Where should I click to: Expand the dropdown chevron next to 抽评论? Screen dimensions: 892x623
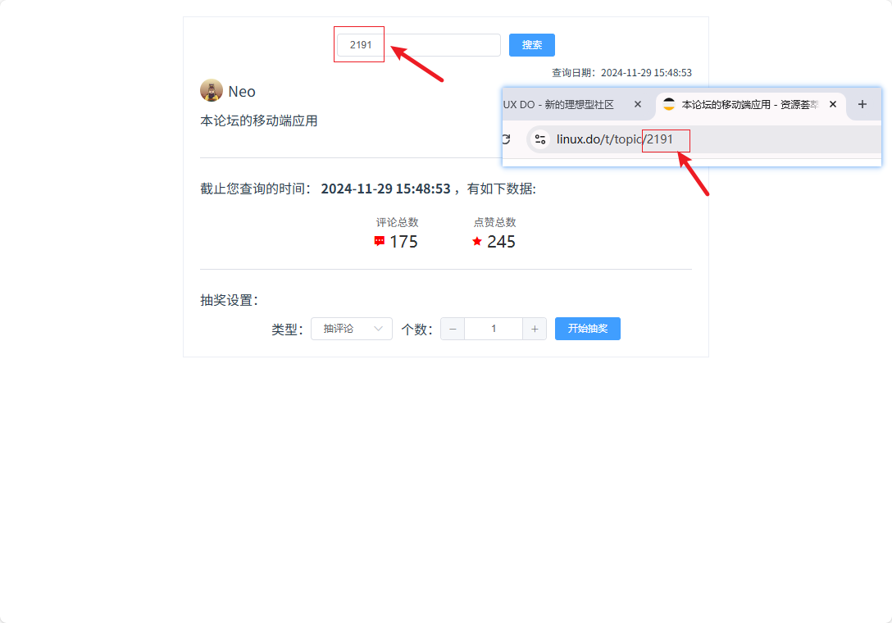pyautogui.click(x=378, y=329)
